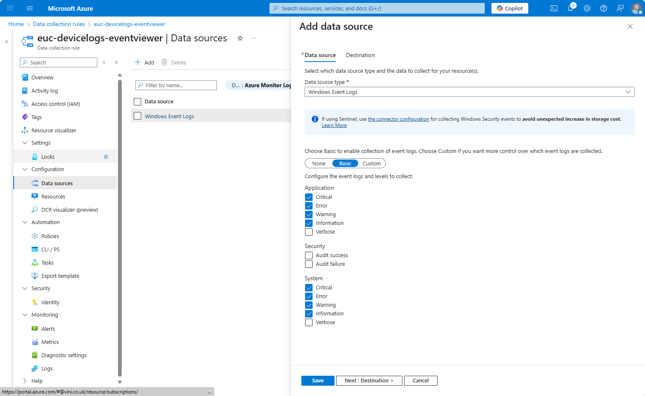Click the global search resources field
This screenshot has width=645, height=396.
(x=377, y=8)
